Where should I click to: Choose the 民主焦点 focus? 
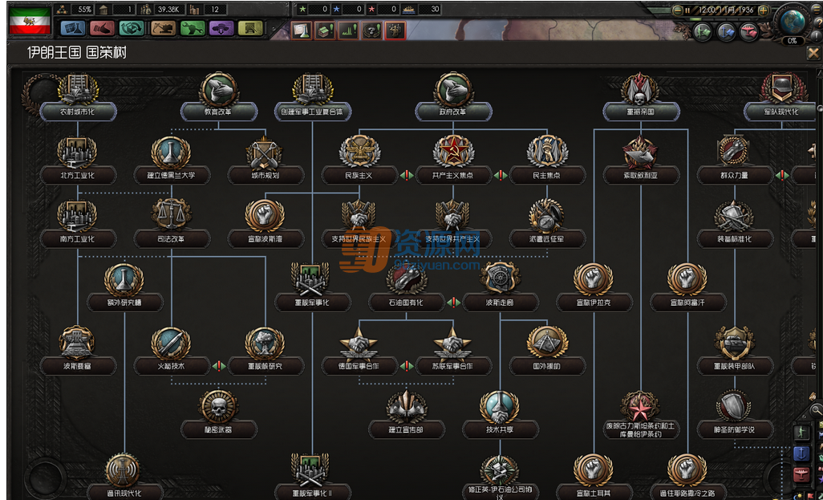(x=547, y=161)
